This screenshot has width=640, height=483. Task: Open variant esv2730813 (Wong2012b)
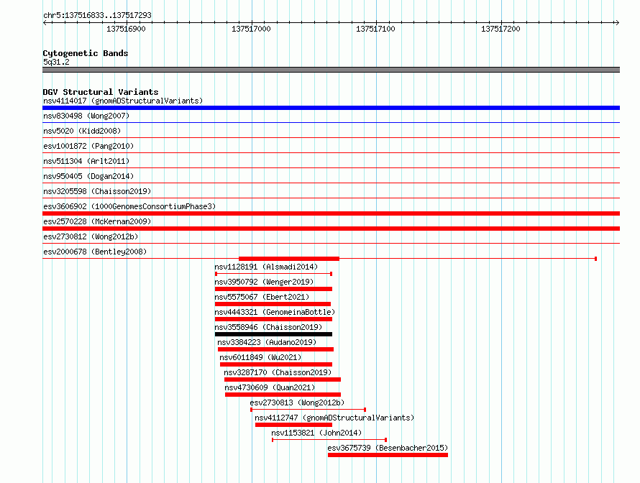(x=297, y=402)
